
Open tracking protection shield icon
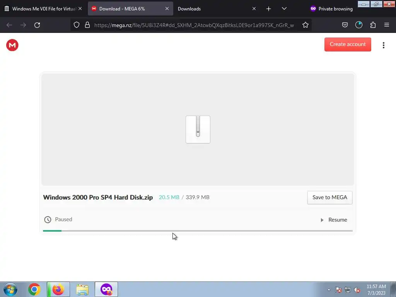coord(77,25)
